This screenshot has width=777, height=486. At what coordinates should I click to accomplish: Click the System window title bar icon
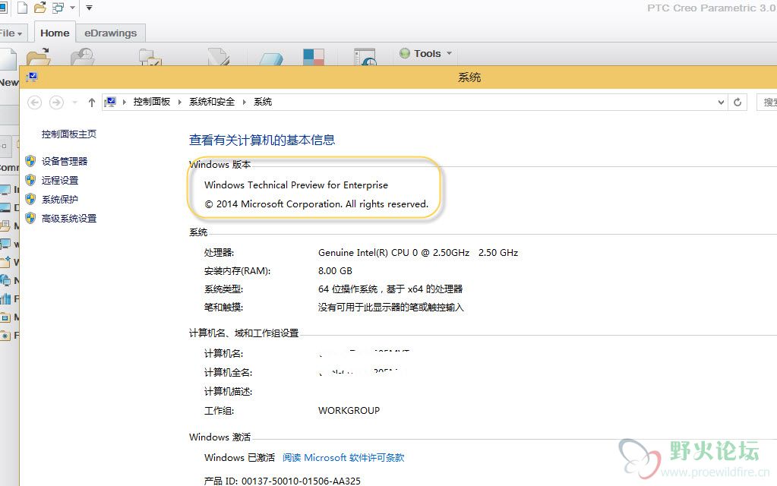32,77
